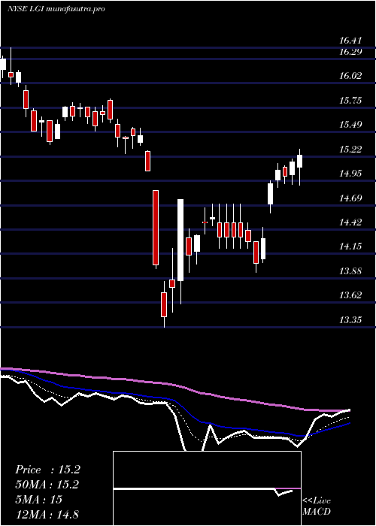Click the 5MA : 15 readout

[38, 500]
